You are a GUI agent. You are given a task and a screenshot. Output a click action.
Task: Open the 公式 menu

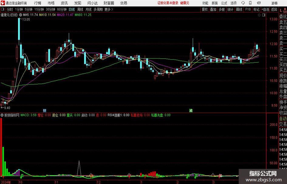pyautogui.click(x=224, y=3)
